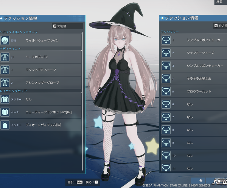Click accessory icon for シャンミーシューズ

166,53
